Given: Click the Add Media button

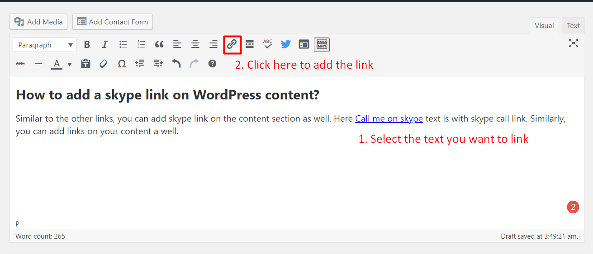Looking at the screenshot, I should [x=38, y=22].
